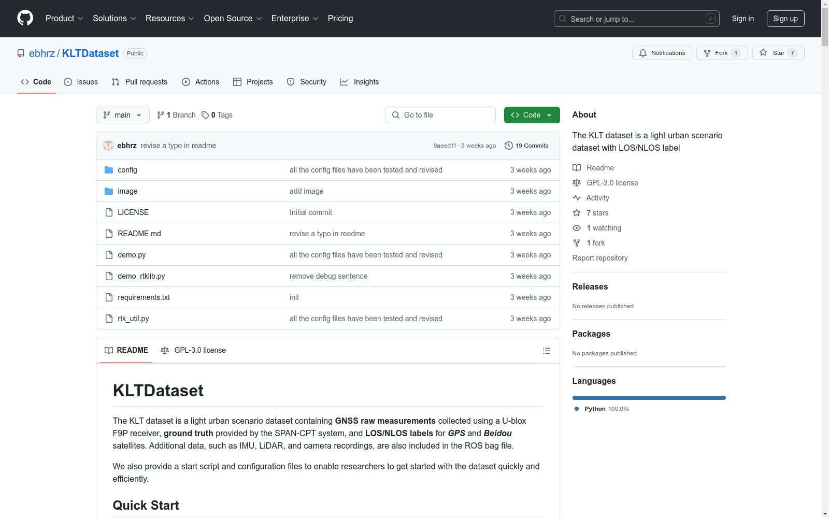829x518 pixels.
Task: Click the Go to file input
Action: 440,115
